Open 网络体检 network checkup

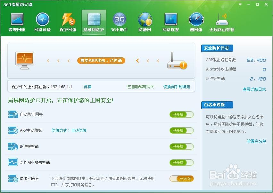pyautogui.click(x=43, y=22)
